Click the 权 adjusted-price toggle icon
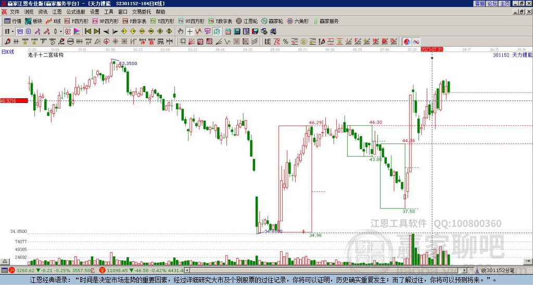 [x=68, y=32]
